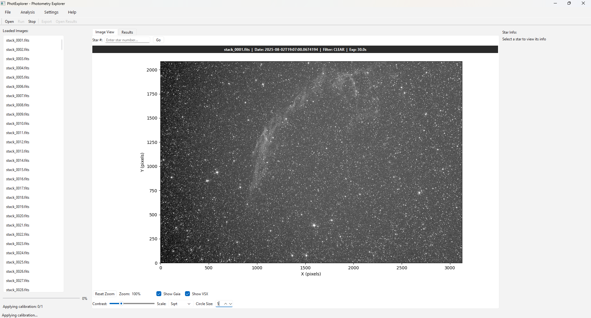Select the Image View tab

click(x=105, y=32)
